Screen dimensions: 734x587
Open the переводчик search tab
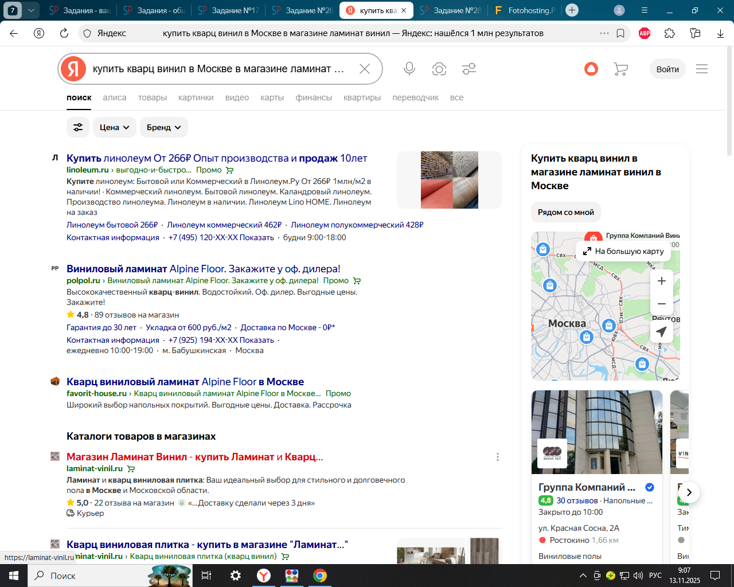point(416,97)
